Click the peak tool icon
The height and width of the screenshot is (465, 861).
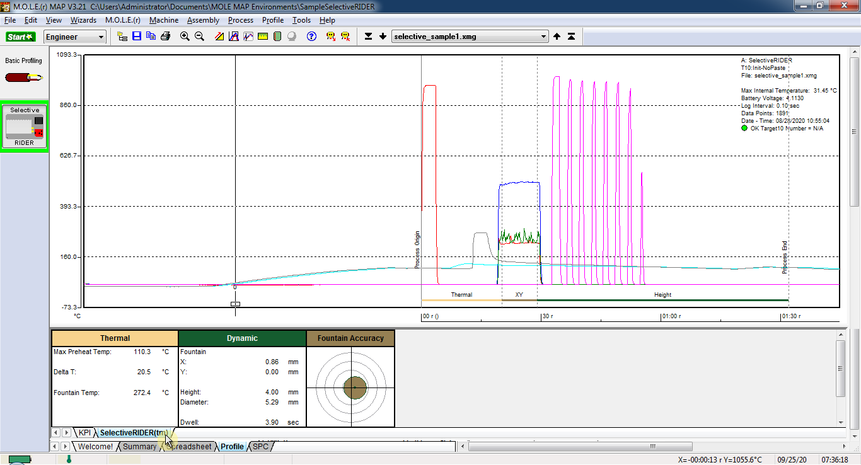233,37
